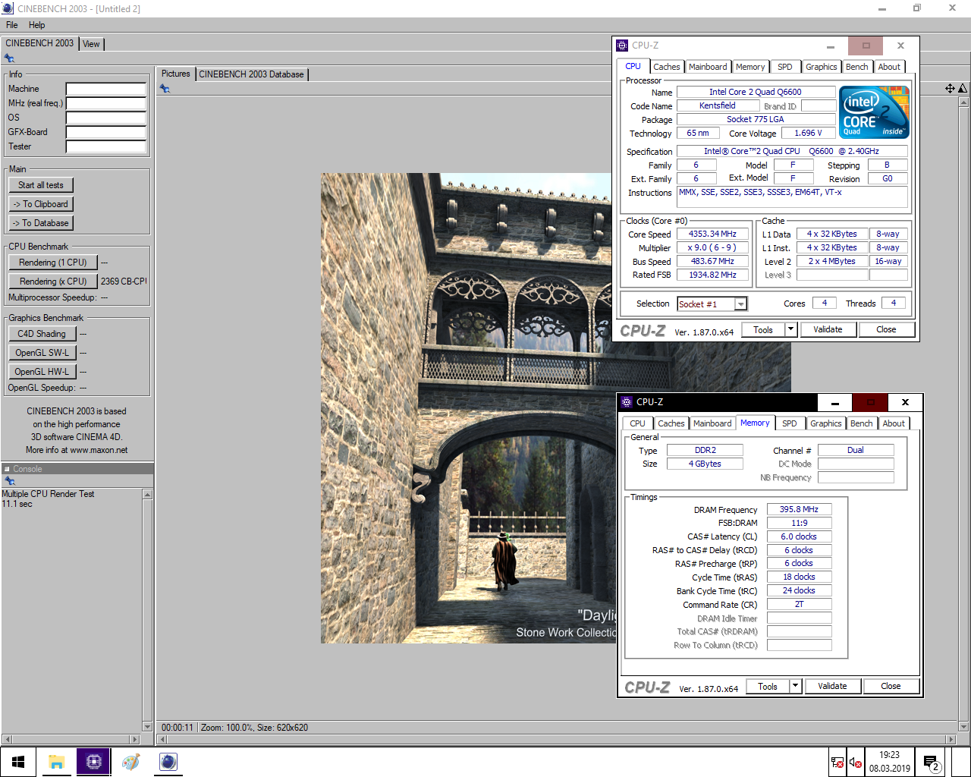This screenshot has height=777, width=971.
Task: Click the Paint palette taskbar icon
Action: (130, 762)
